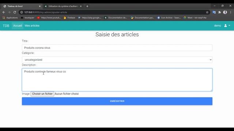Bookmark this page with the star icon
Image resolution: width=234 pixels, height=131 pixels.
[207, 12]
